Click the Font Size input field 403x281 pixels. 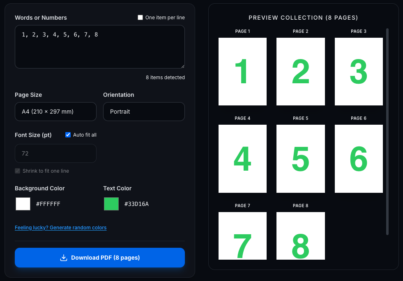(55, 153)
